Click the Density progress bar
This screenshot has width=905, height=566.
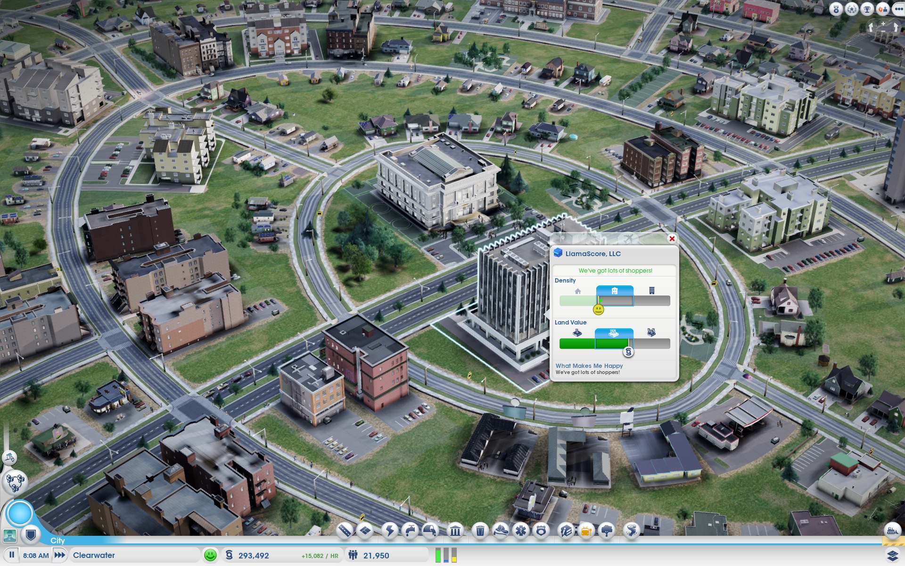pos(615,300)
